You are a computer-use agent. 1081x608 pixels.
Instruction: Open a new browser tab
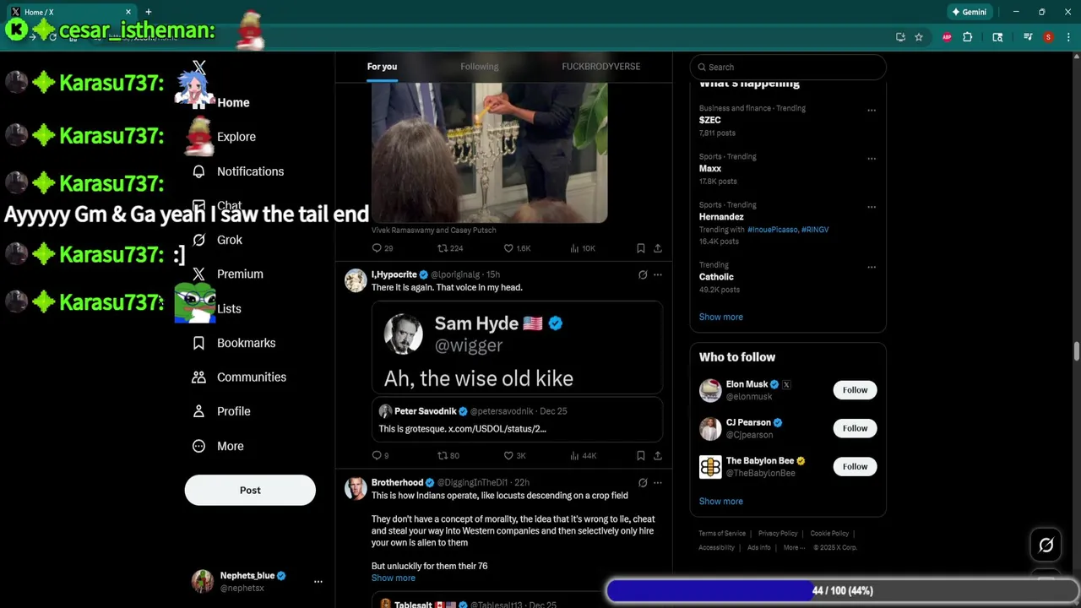coord(148,12)
